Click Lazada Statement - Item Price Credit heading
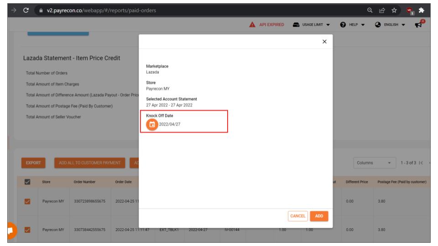 click(72, 58)
